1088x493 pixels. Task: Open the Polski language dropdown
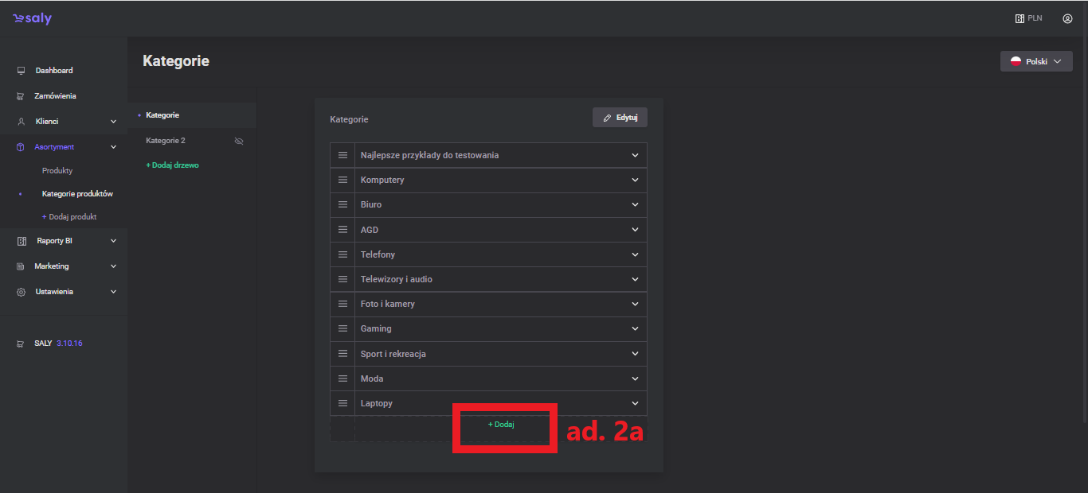pyautogui.click(x=1035, y=61)
